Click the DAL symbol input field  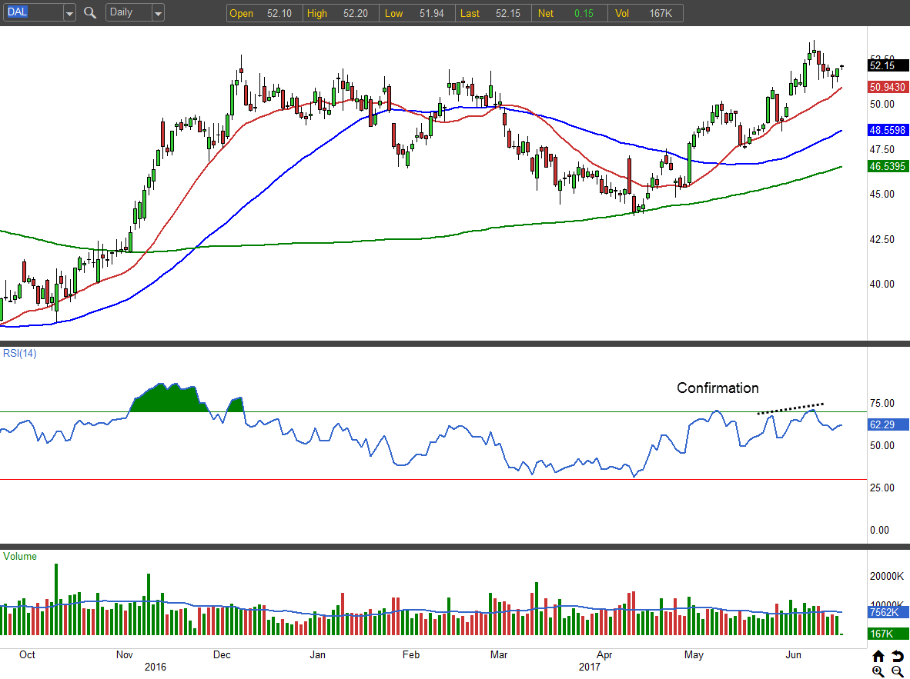34,13
